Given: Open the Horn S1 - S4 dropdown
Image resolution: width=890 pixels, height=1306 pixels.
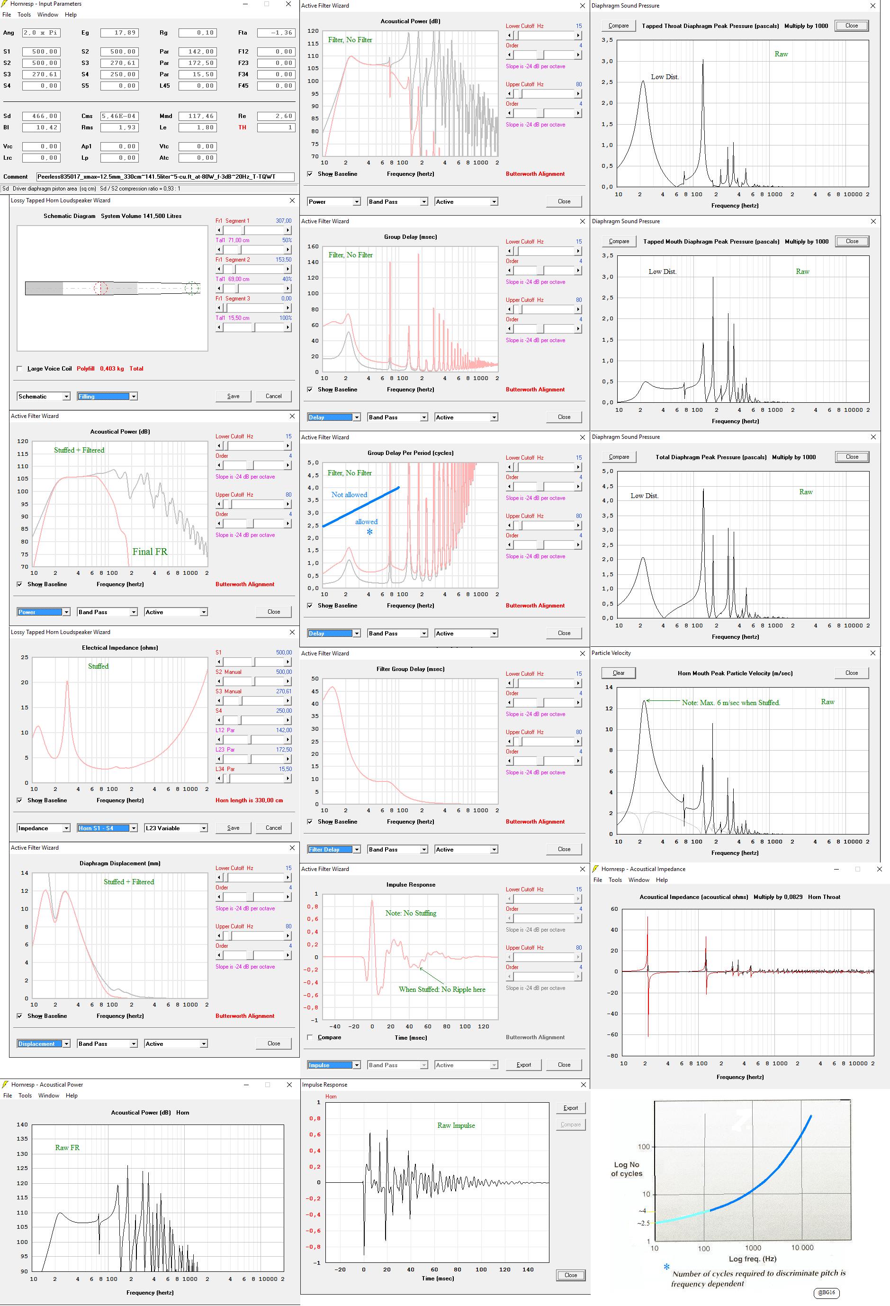Looking at the screenshot, I should pos(108,828).
